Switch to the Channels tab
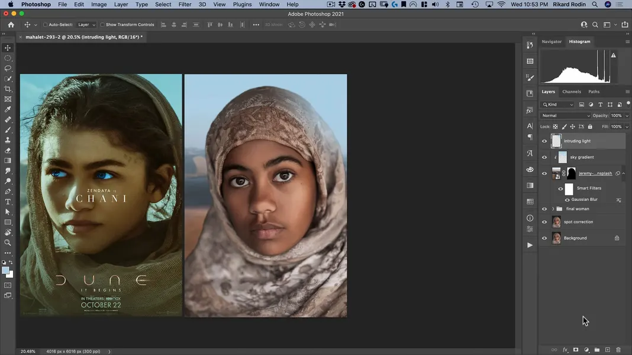 coord(571,92)
